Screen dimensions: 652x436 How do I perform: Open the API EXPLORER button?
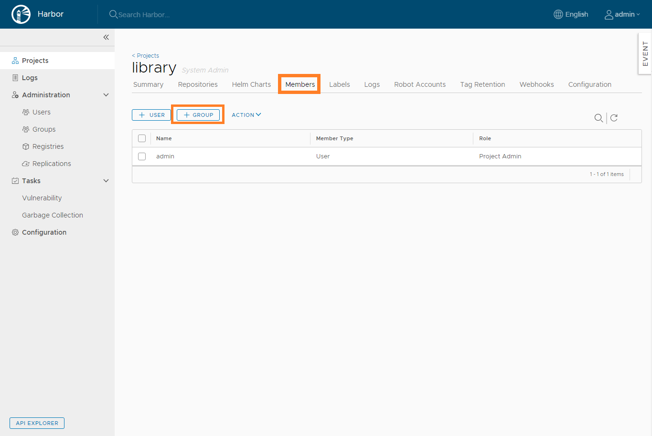[x=37, y=423]
